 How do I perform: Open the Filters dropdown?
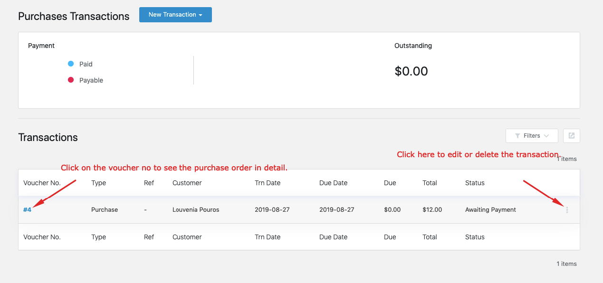click(532, 136)
